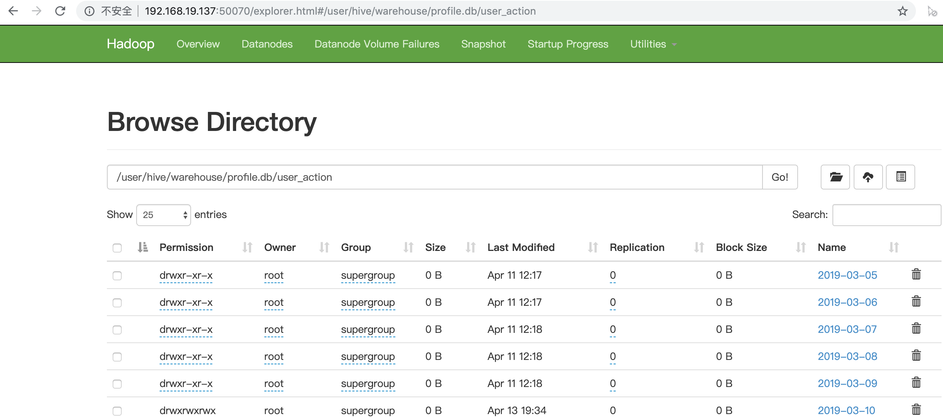The height and width of the screenshot is (417, 943).
Task: Go to the Startup Progress page
Action: 567,44
